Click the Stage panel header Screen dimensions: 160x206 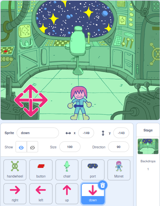(148, 130)
